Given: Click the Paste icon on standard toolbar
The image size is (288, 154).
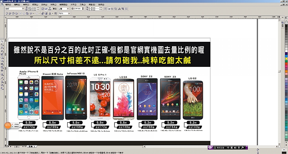Looking at the screenshot, I should click(27, 14).
